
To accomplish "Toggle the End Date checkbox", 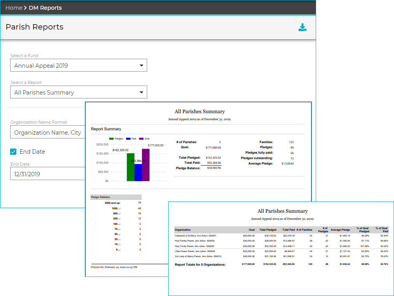I will tap(13, 152).
